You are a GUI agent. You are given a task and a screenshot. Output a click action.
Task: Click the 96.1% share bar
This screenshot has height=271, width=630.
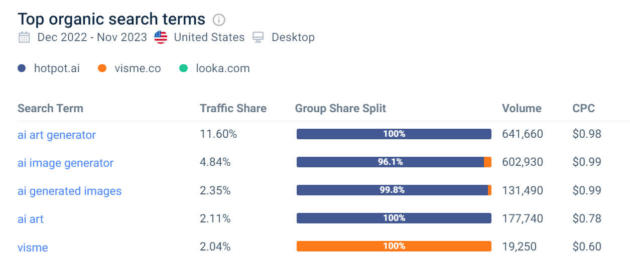[x=390, y=162]
